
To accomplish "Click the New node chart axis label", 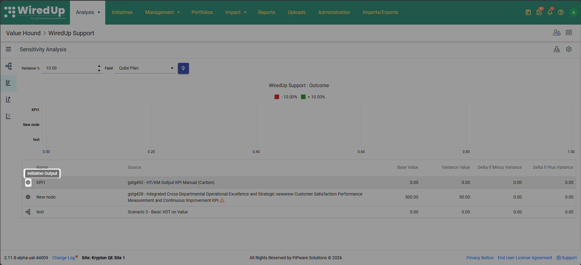I will [31, 125].
